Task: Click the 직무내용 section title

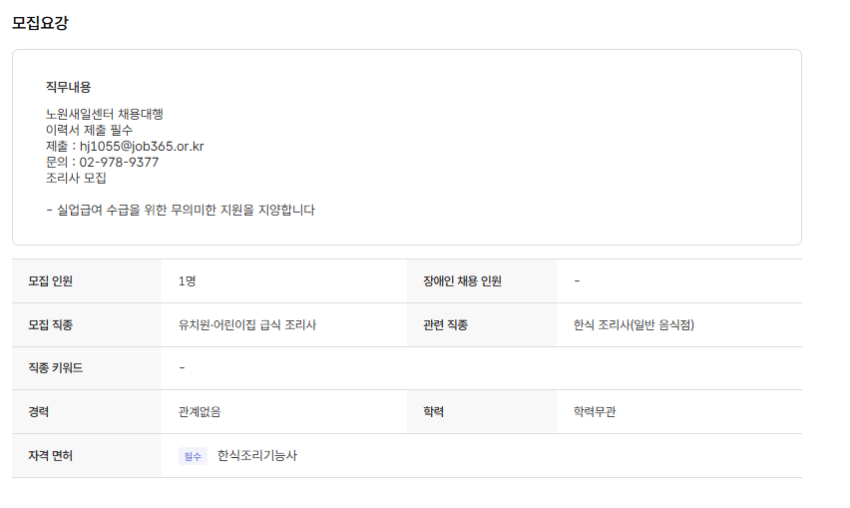Action: click(x=68, y=87)
